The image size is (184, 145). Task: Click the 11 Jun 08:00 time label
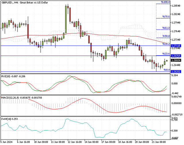pos(58,142)
